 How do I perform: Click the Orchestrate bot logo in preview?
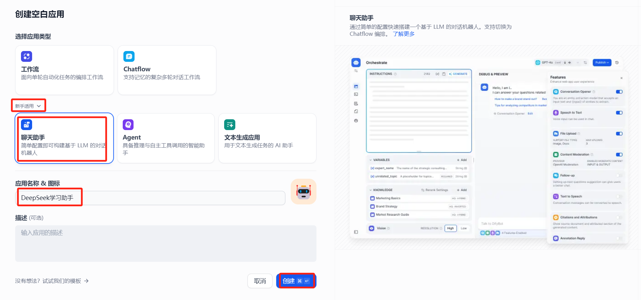tap(356, 62)
